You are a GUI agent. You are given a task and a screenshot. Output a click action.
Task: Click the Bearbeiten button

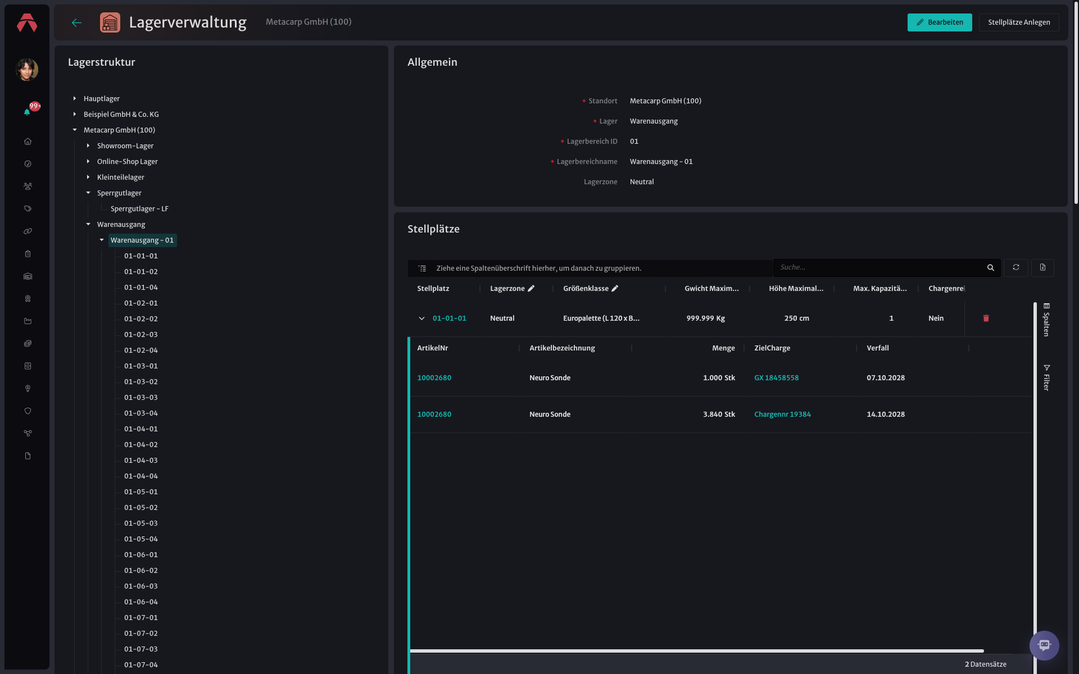pos(940,22)
